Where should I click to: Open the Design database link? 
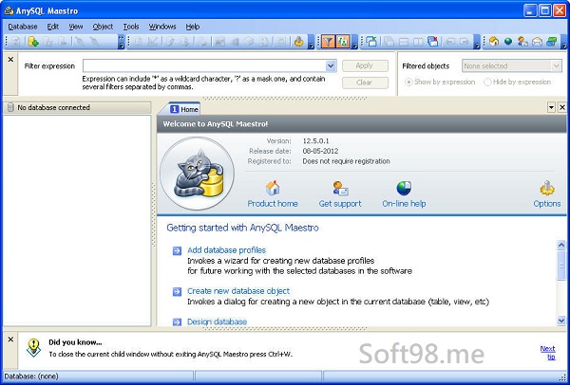[217, 321]
